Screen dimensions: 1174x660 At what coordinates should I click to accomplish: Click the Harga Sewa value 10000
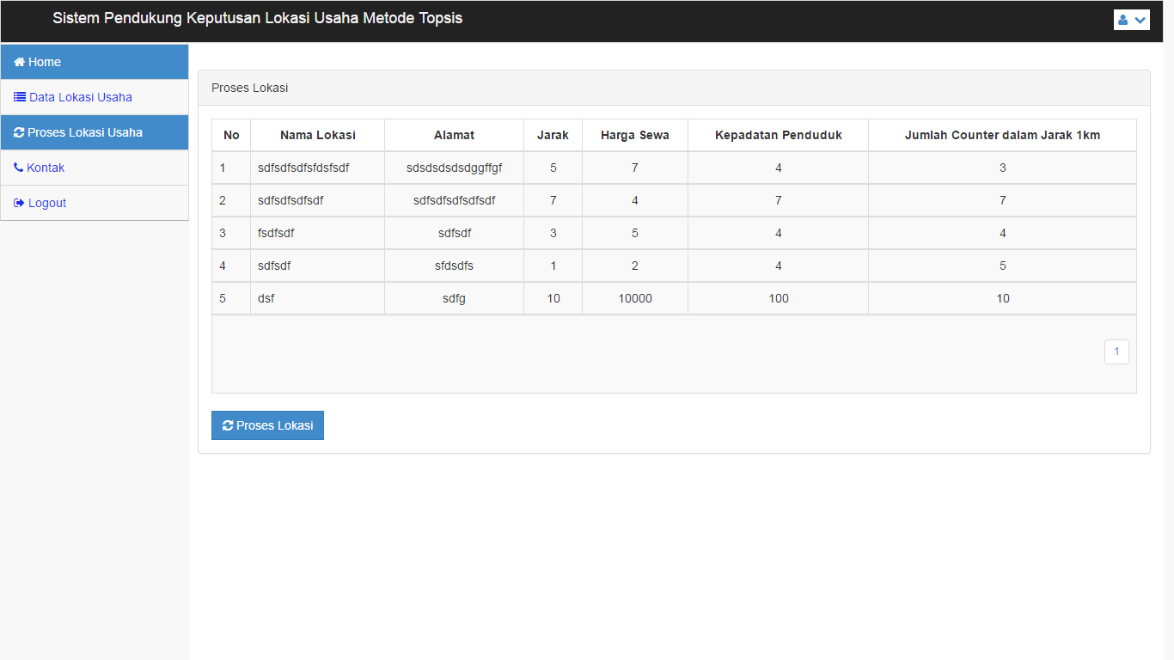[635, 298]
